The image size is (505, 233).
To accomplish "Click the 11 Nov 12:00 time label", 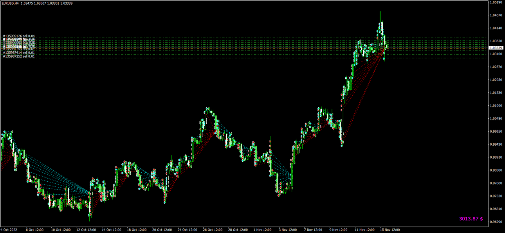I will click(x=365, y=230).
